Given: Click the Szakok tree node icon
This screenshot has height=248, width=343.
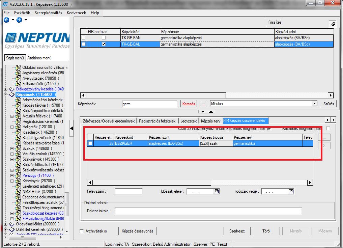Looking at the screenshot, I should click(x=18, y=148).
